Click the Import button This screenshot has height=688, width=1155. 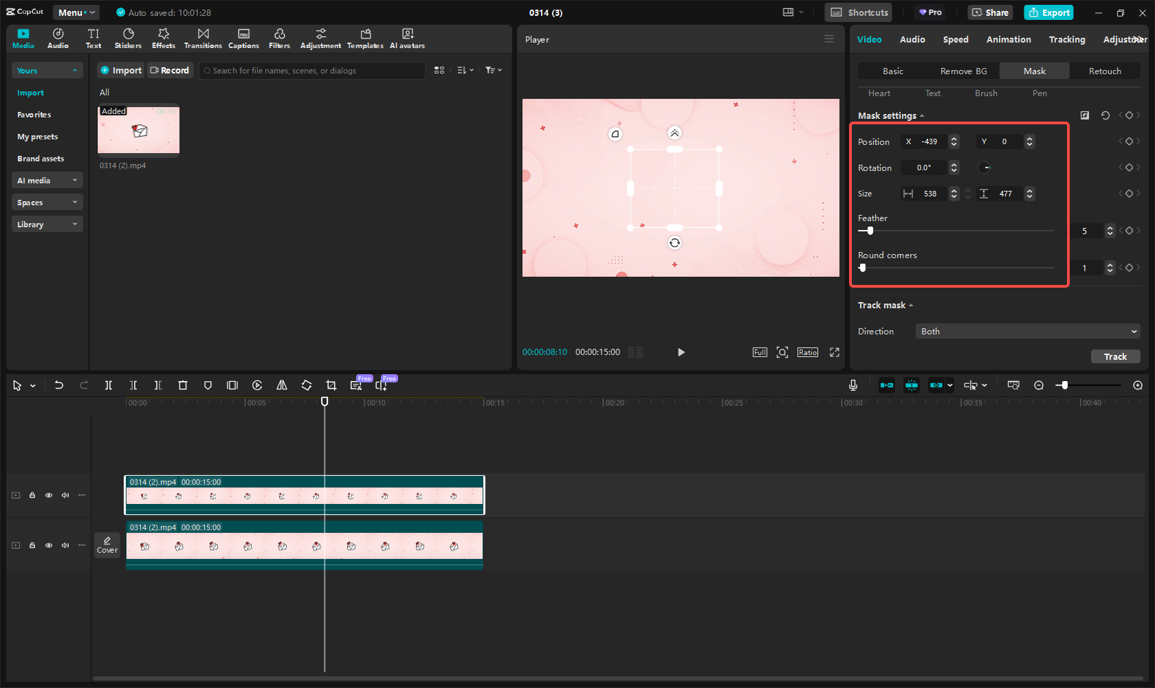(121, 71)
